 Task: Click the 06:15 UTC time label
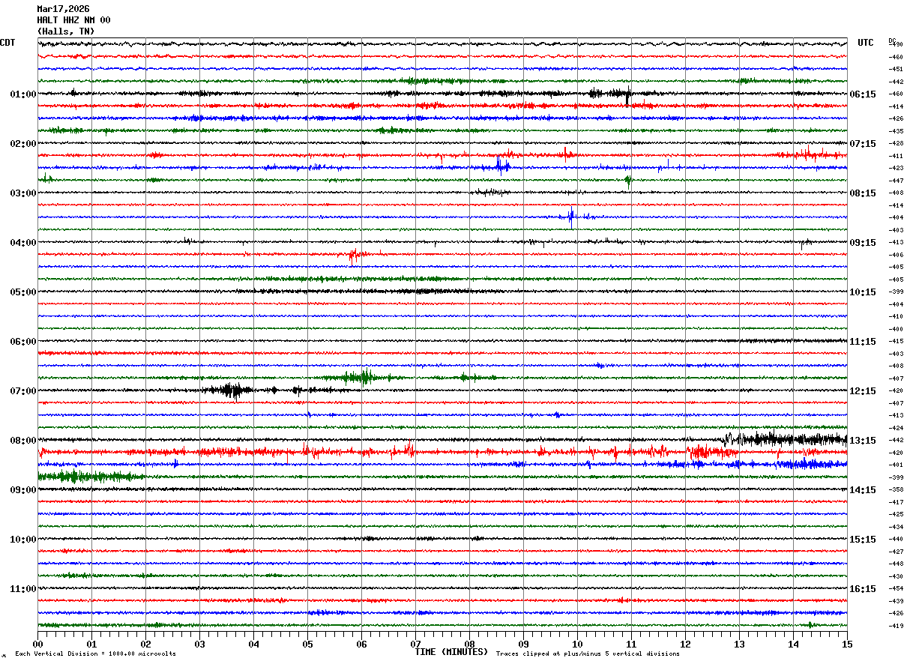coord(863,94)
